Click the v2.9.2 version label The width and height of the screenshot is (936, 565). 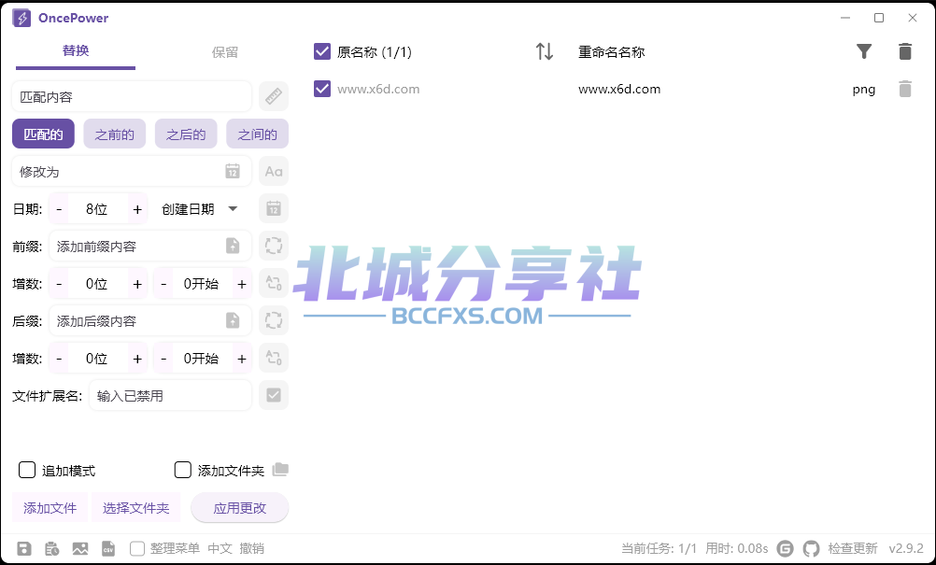(x=906, y=548)
